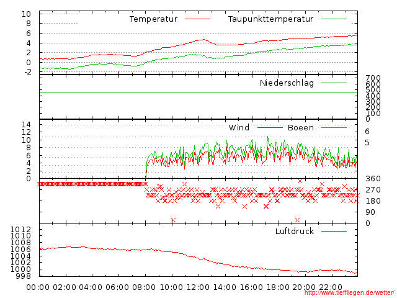Image resolution: width=397 pixels, height=298 pixels.
Task: Click the green Niederschlag legend line
Action: pos(334,83)
